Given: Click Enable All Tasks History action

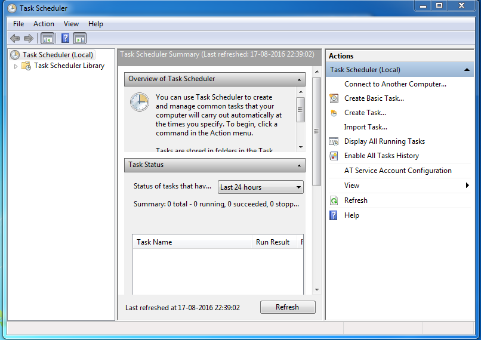Looking at the screenshot, I should tap(381, 156).
